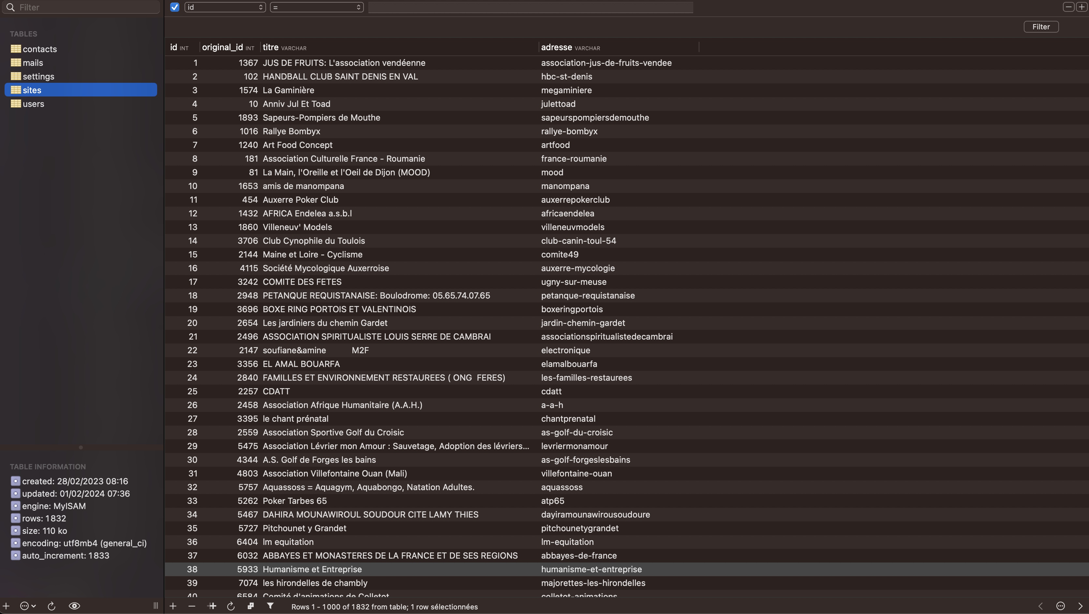Click the Filter button
The height and width of the screenshot is (614, 1089).
[x=1041, y=27]
